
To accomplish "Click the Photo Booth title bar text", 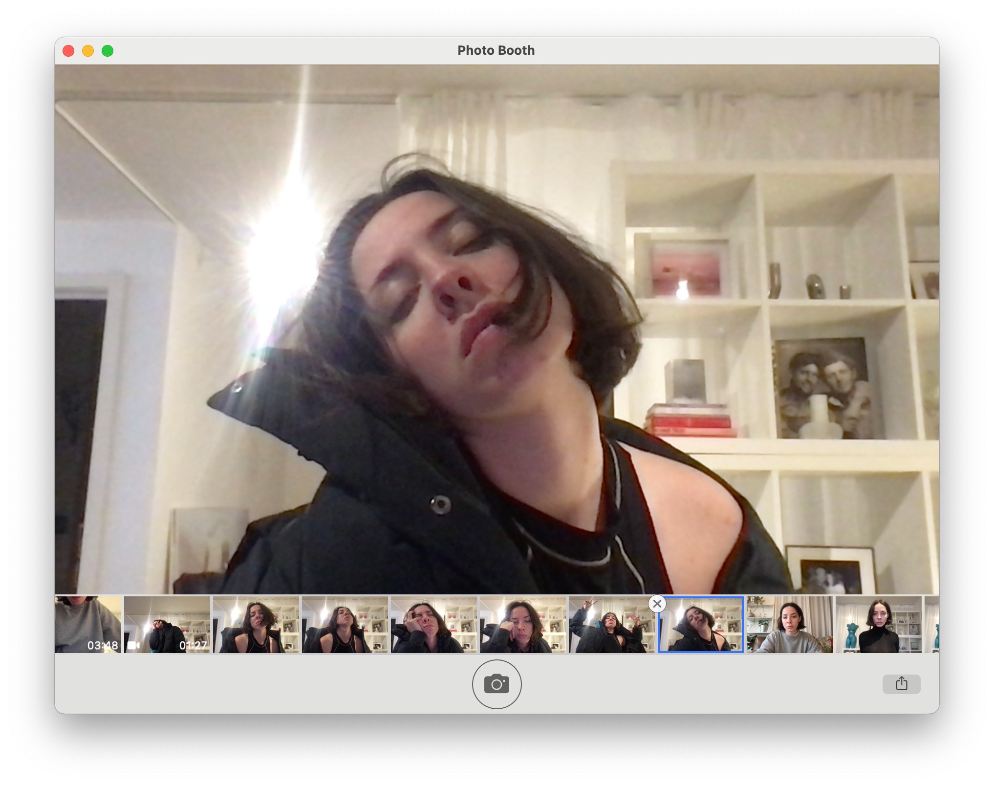I will point(496,51).
